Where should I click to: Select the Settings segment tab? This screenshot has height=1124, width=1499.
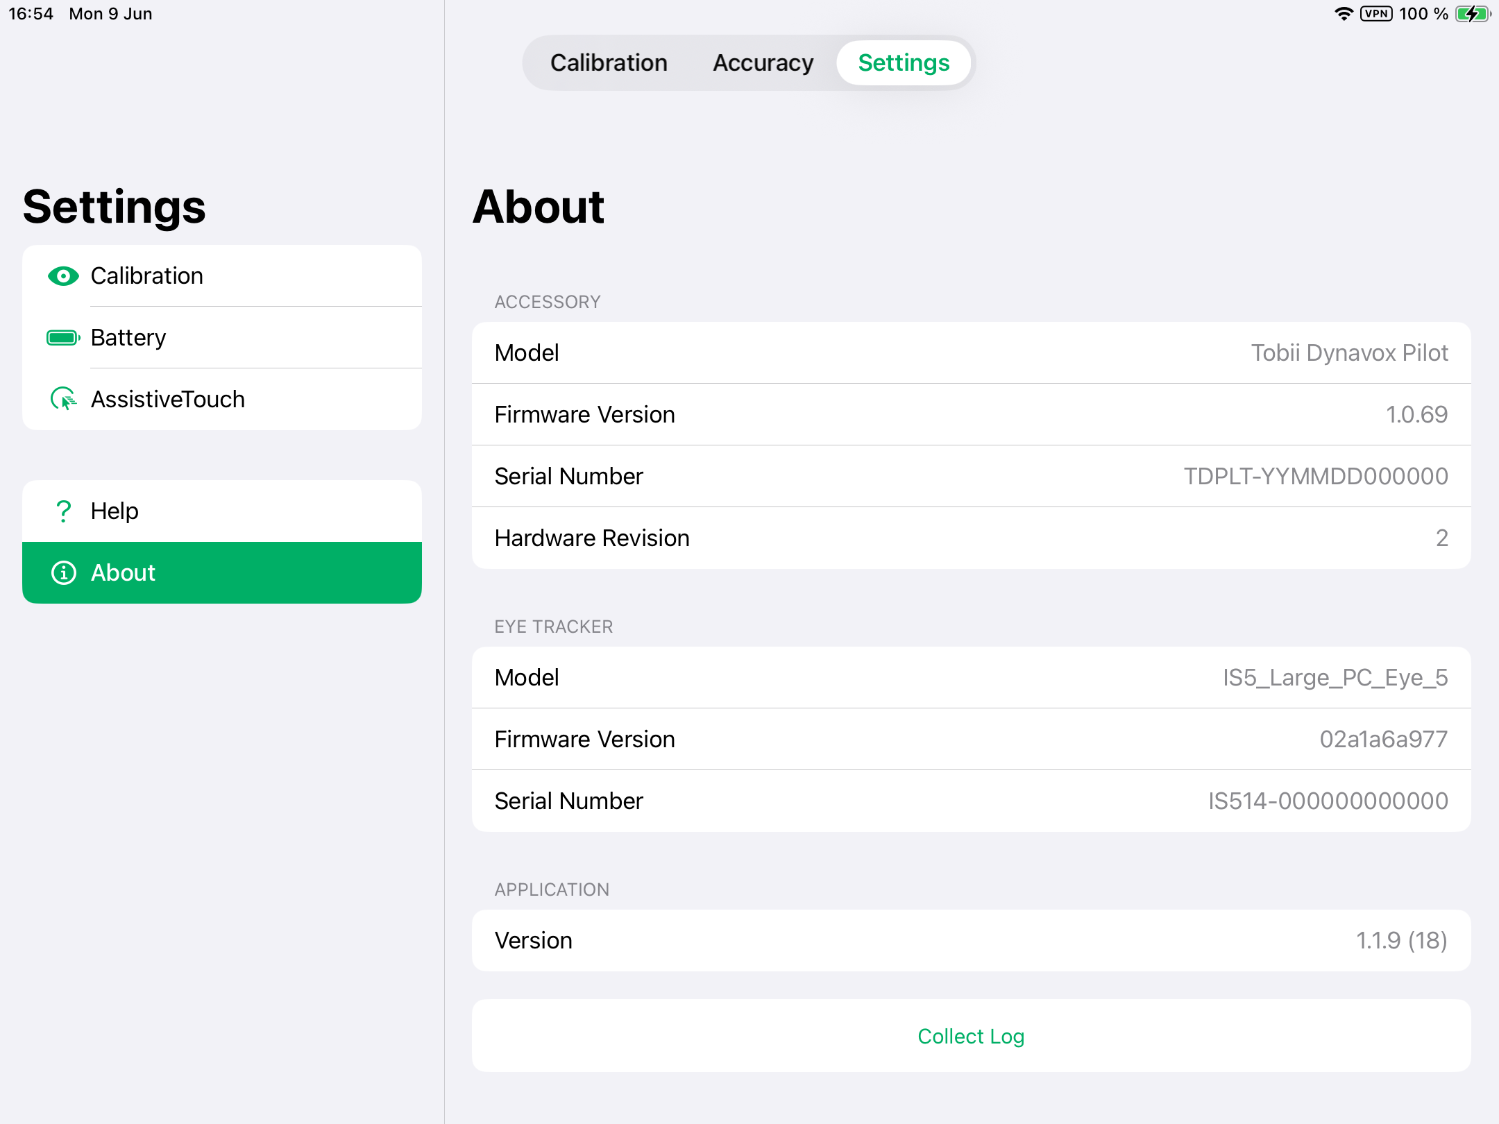(x=904, y=63)
